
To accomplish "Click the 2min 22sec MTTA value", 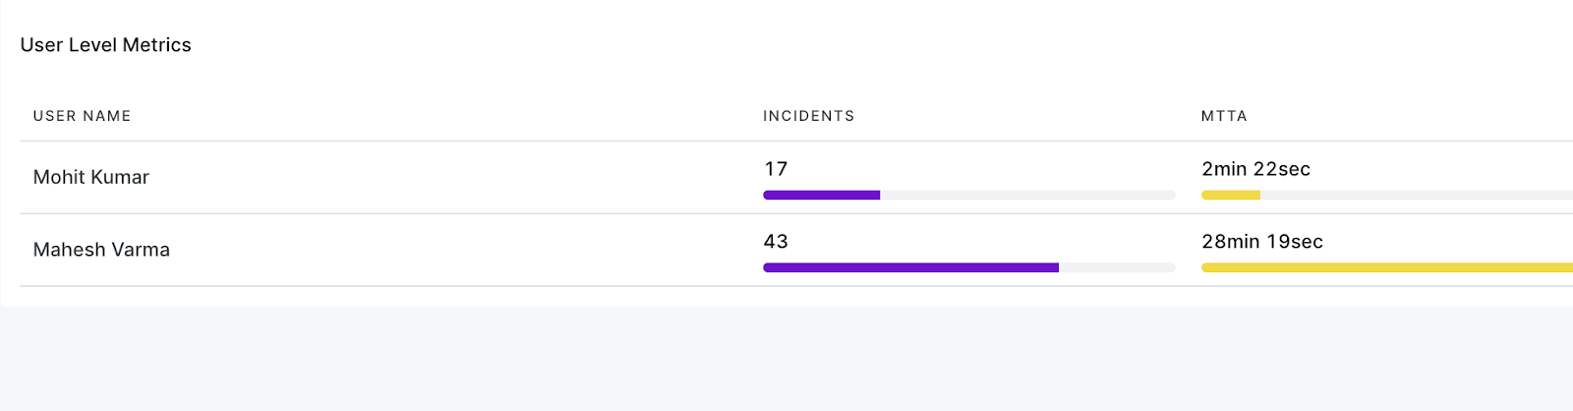I will point(1255,169).
